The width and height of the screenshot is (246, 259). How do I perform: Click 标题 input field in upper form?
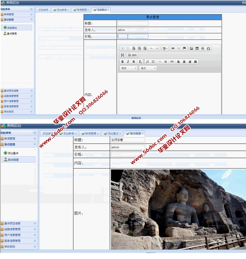tap(133, 23)
